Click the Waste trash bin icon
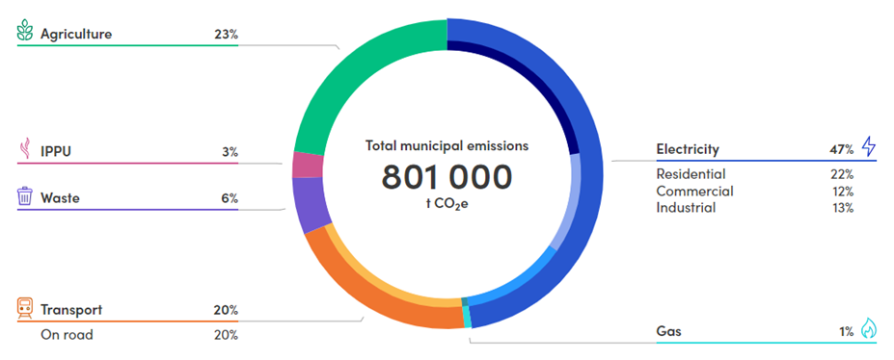 [x=25, y=196]
